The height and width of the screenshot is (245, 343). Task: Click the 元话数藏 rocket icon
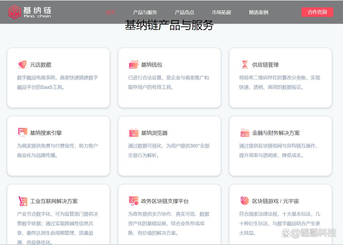23,65
